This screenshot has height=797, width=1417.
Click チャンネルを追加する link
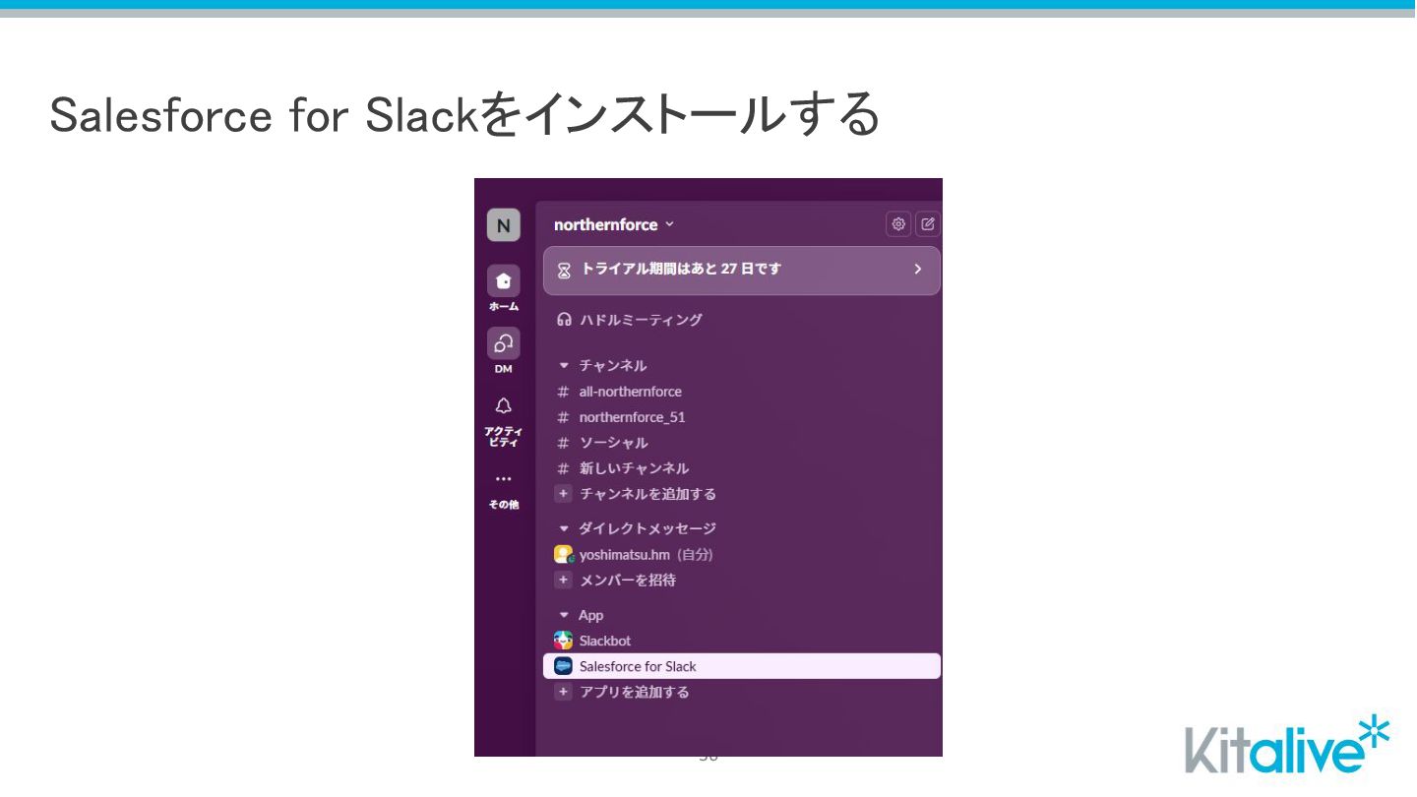pyautogui.click(x=648, y=494)
